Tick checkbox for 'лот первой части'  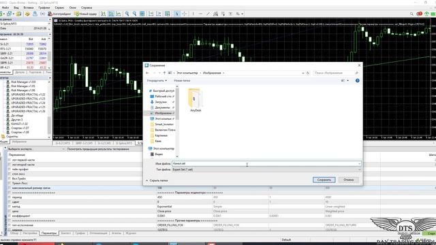(10, 160)
